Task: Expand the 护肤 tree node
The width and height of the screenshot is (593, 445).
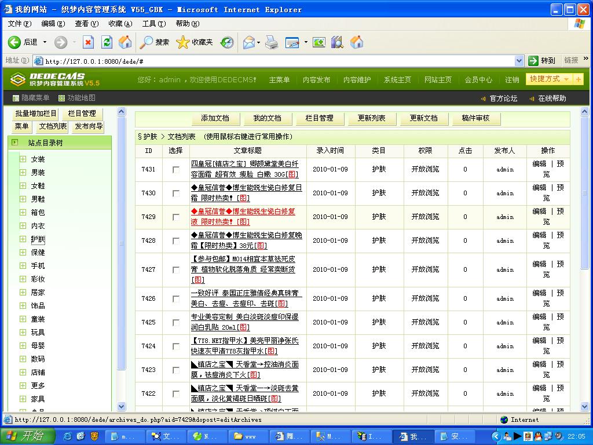Action: click(x=23, y=239)
